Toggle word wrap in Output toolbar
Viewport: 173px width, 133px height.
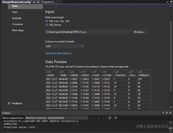pyautogui.click(x=116, y=118)
